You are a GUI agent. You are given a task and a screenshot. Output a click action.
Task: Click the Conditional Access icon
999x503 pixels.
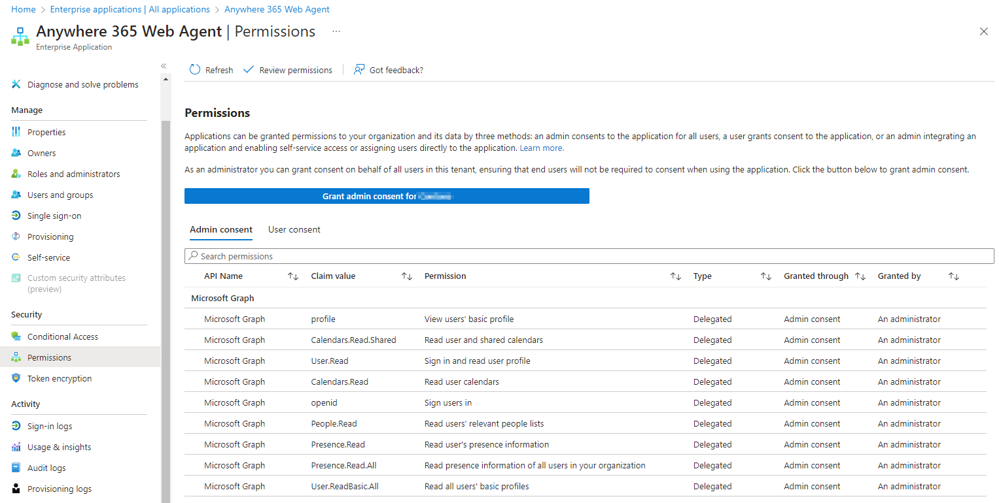[16, 336]
